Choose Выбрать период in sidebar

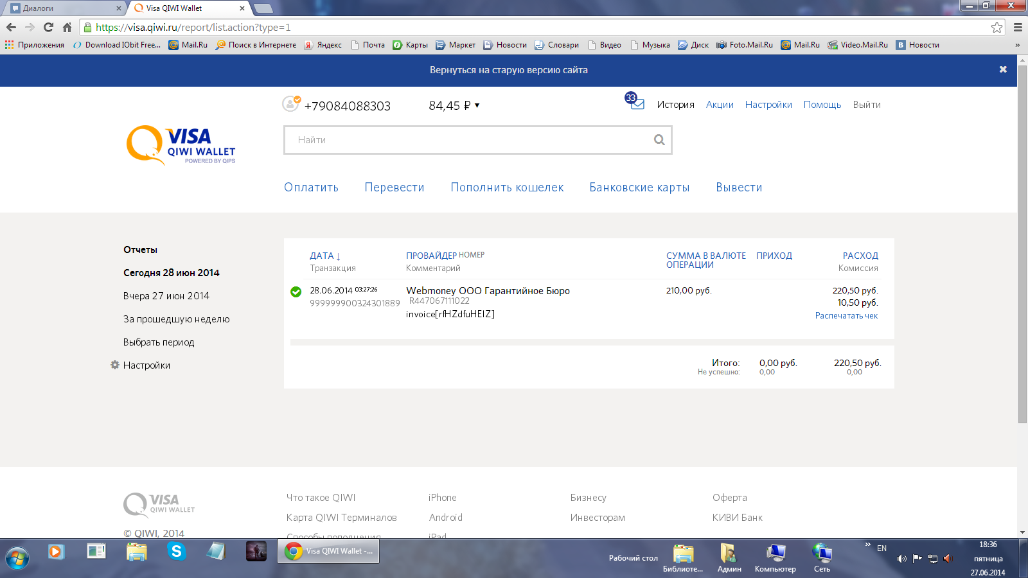pyautogui.click(x=159, y=342)
